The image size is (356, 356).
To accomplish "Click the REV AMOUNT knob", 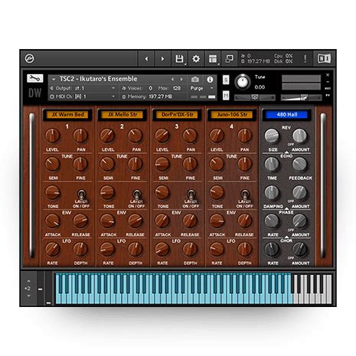I will click(299, 136).
